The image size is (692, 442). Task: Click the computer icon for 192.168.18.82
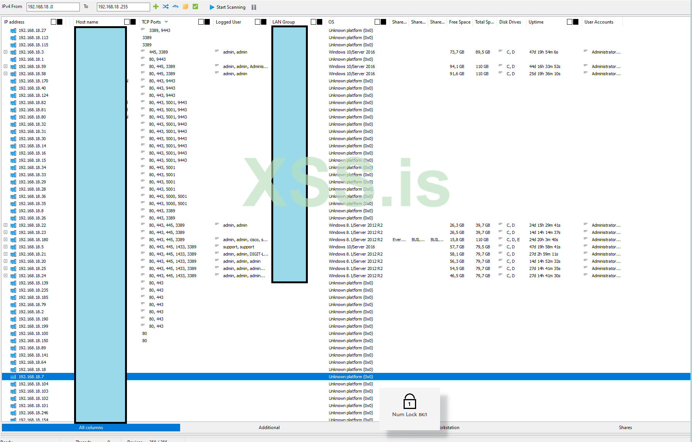pyautogui.click(x=13, y=103)
